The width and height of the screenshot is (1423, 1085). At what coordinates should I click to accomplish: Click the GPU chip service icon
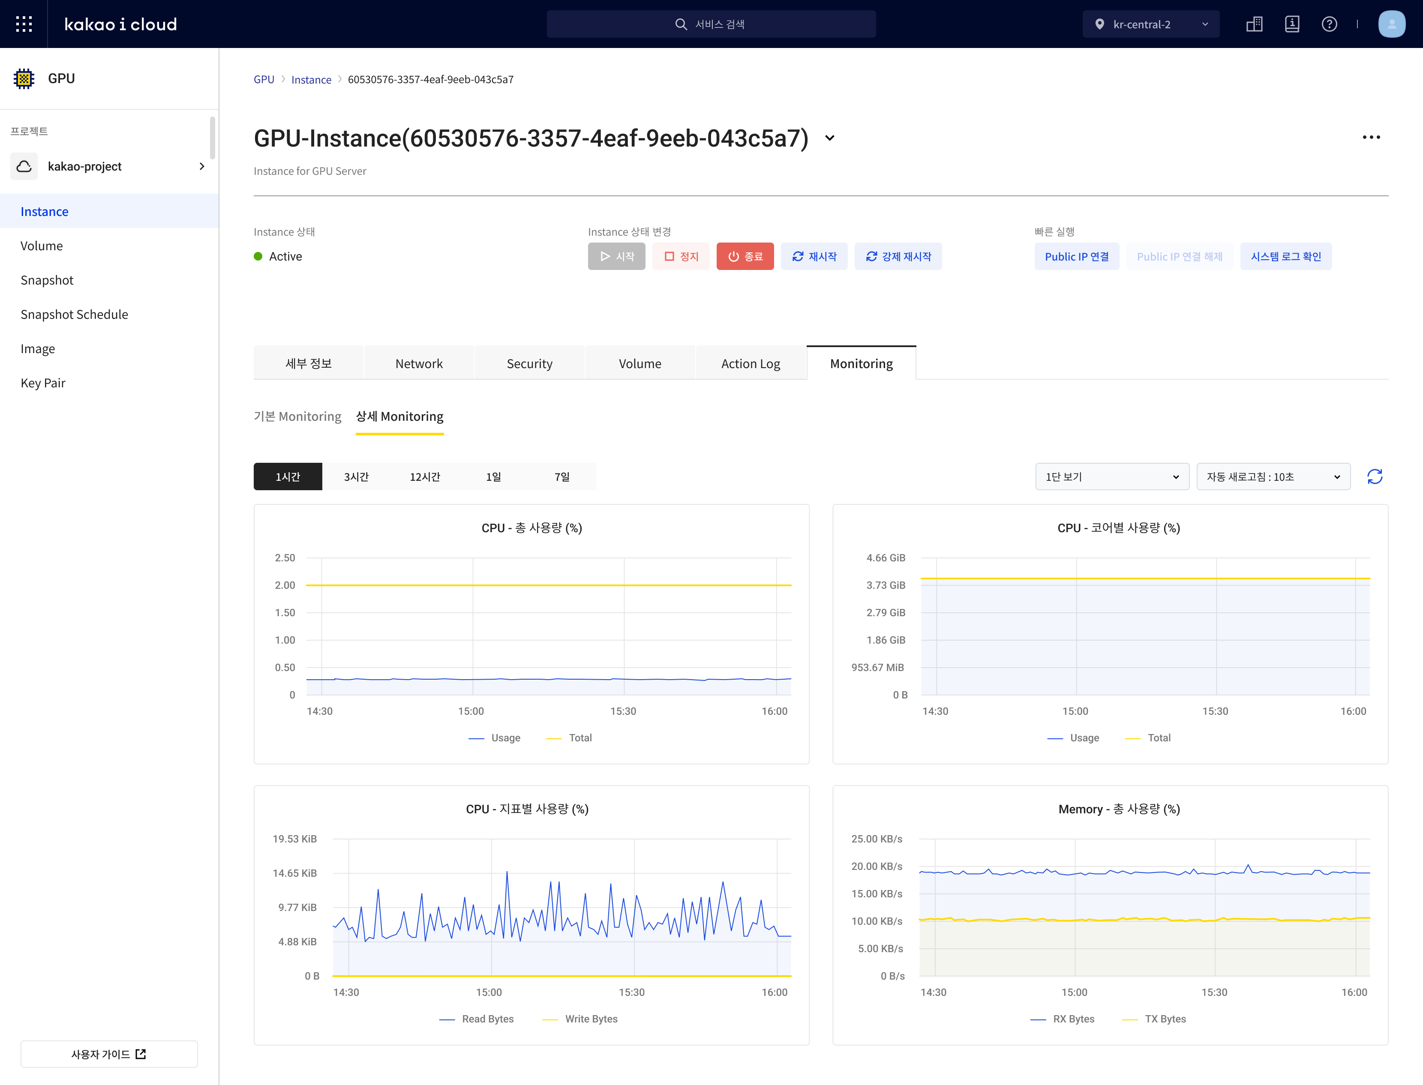pyautogui.click(x=24, y=78)
